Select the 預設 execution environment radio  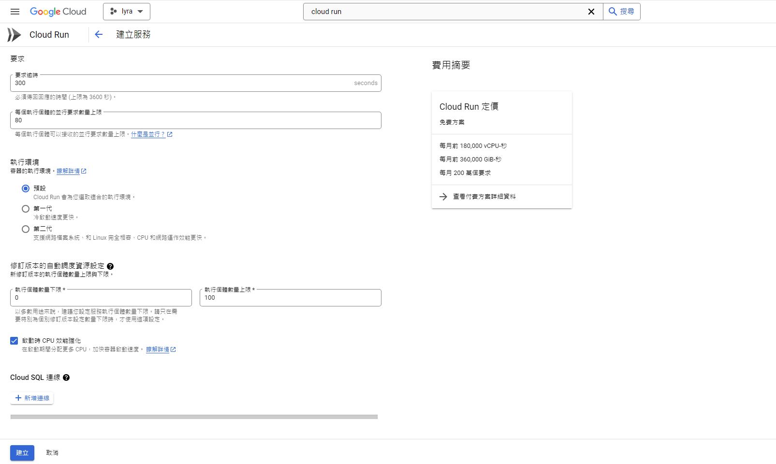[x=26, y=188]
